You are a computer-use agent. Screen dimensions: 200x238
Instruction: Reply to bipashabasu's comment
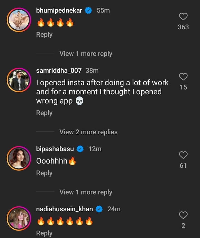(x=44, y=173)
